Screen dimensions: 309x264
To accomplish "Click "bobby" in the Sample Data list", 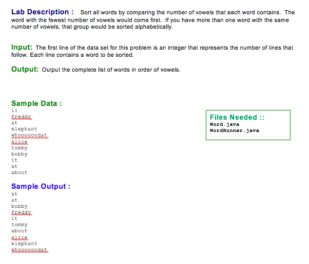I will click(20, 154).
